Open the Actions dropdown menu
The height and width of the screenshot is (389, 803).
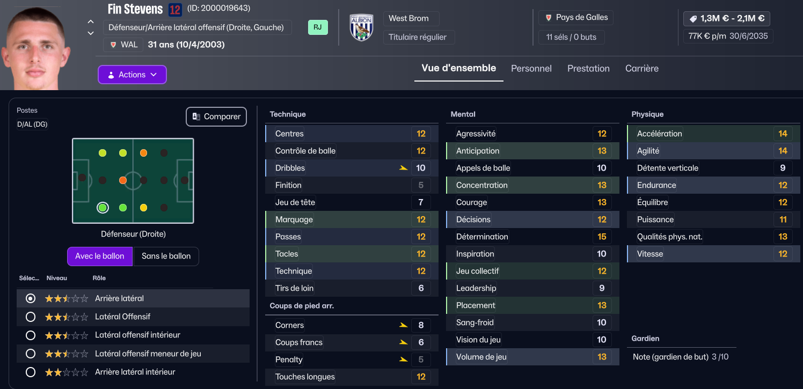coord(132,75)
